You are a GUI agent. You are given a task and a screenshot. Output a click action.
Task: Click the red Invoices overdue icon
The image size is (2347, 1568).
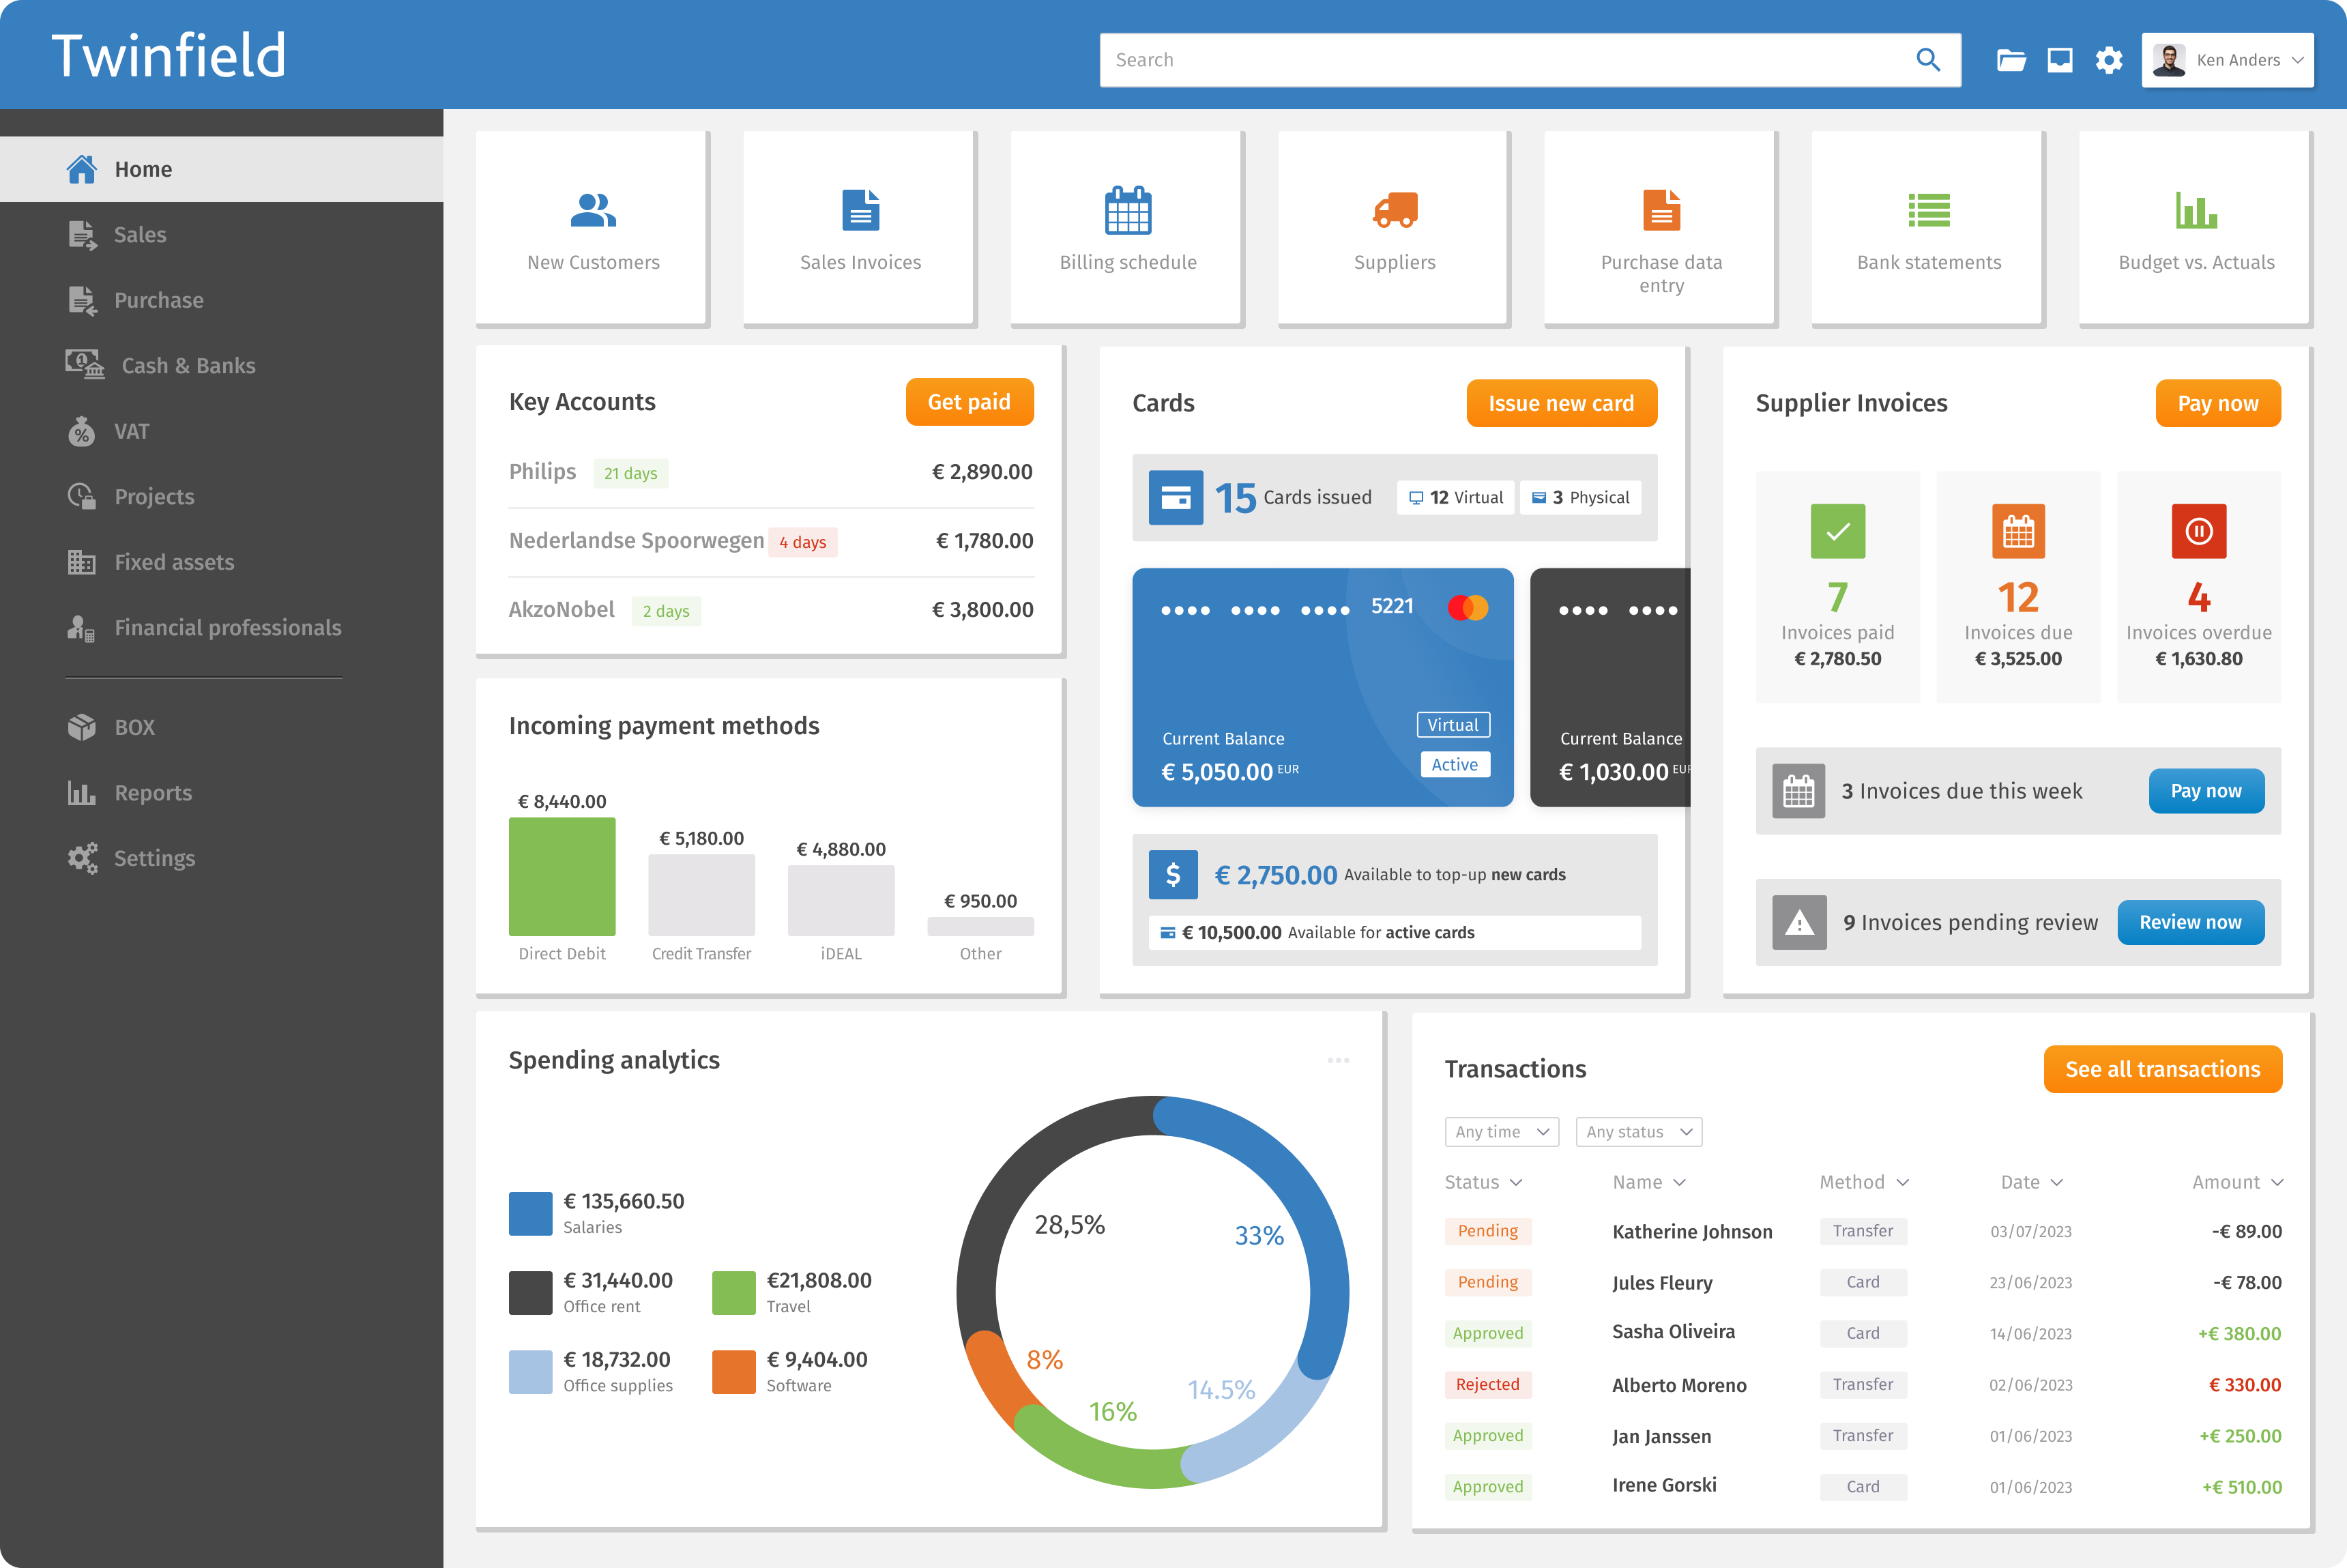2198,531
